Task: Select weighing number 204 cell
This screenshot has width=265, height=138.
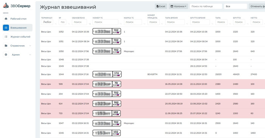Action: pyautogui.click(x=61, y=94)
